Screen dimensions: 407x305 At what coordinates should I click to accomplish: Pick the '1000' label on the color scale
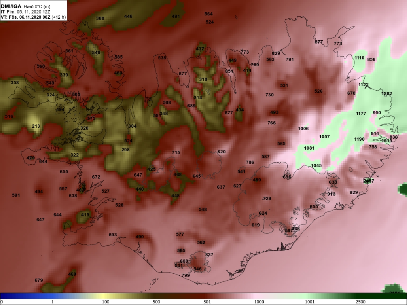coord(259,302)
